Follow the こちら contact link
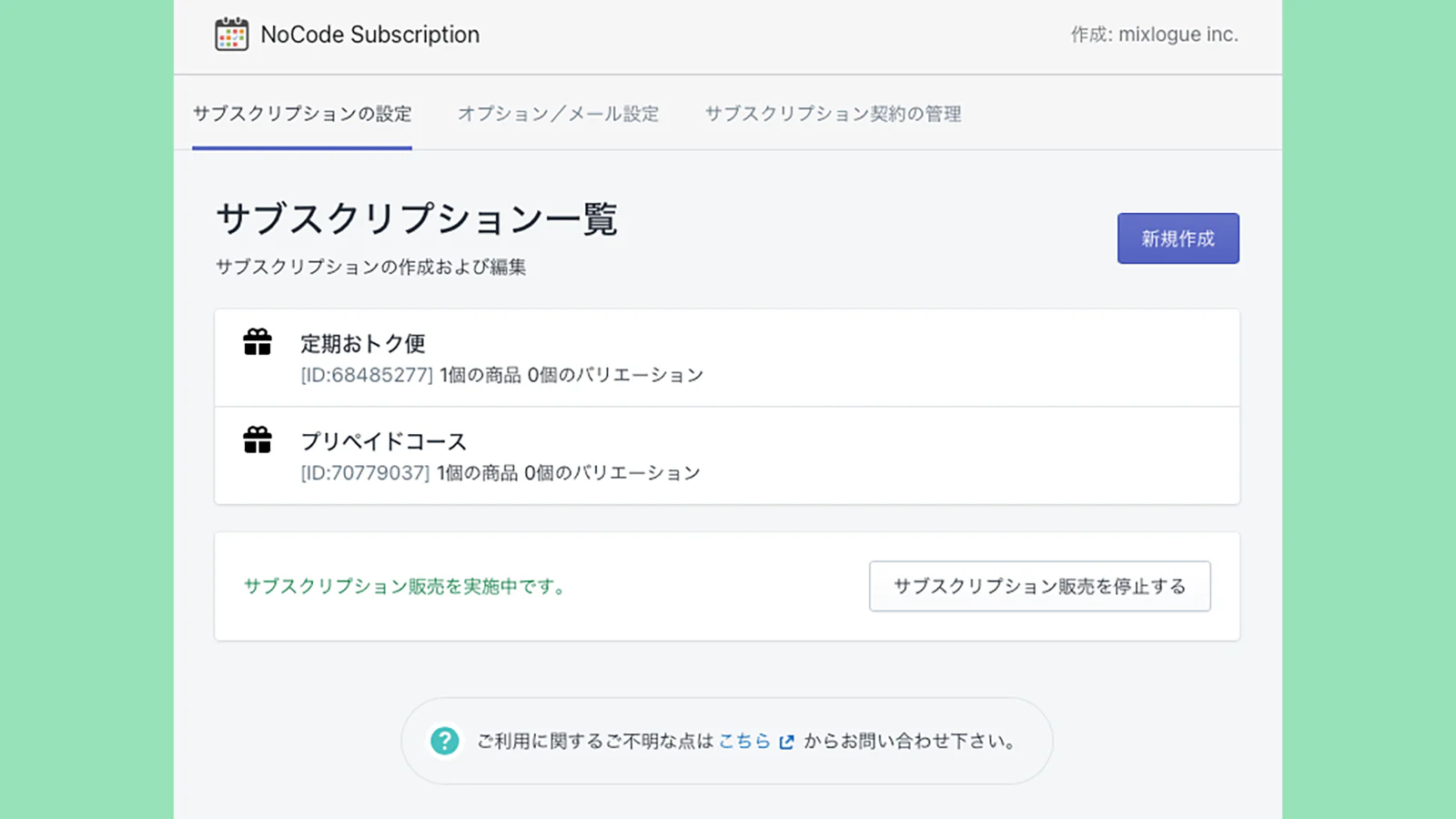 (744, 741)
